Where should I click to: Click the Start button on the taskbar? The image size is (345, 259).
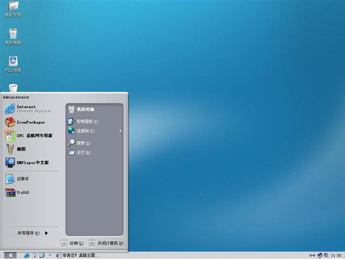point(11,255)
